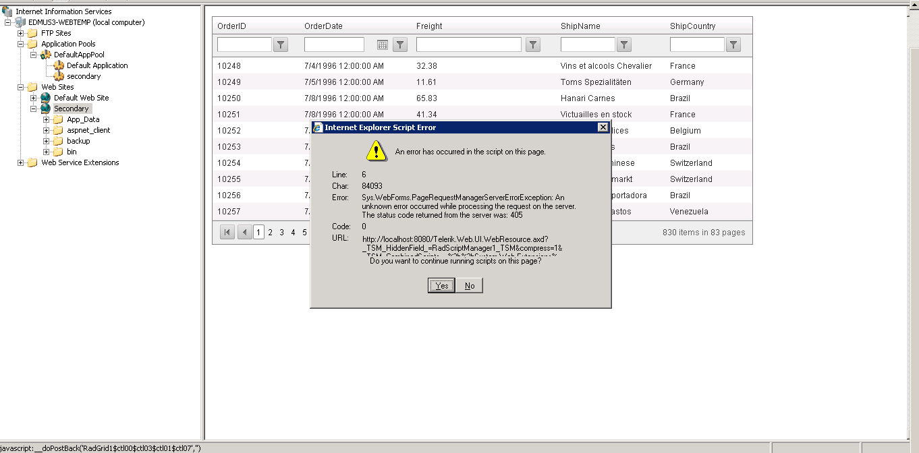
Task: Expand the FTP Sites node
Action: 21,33
